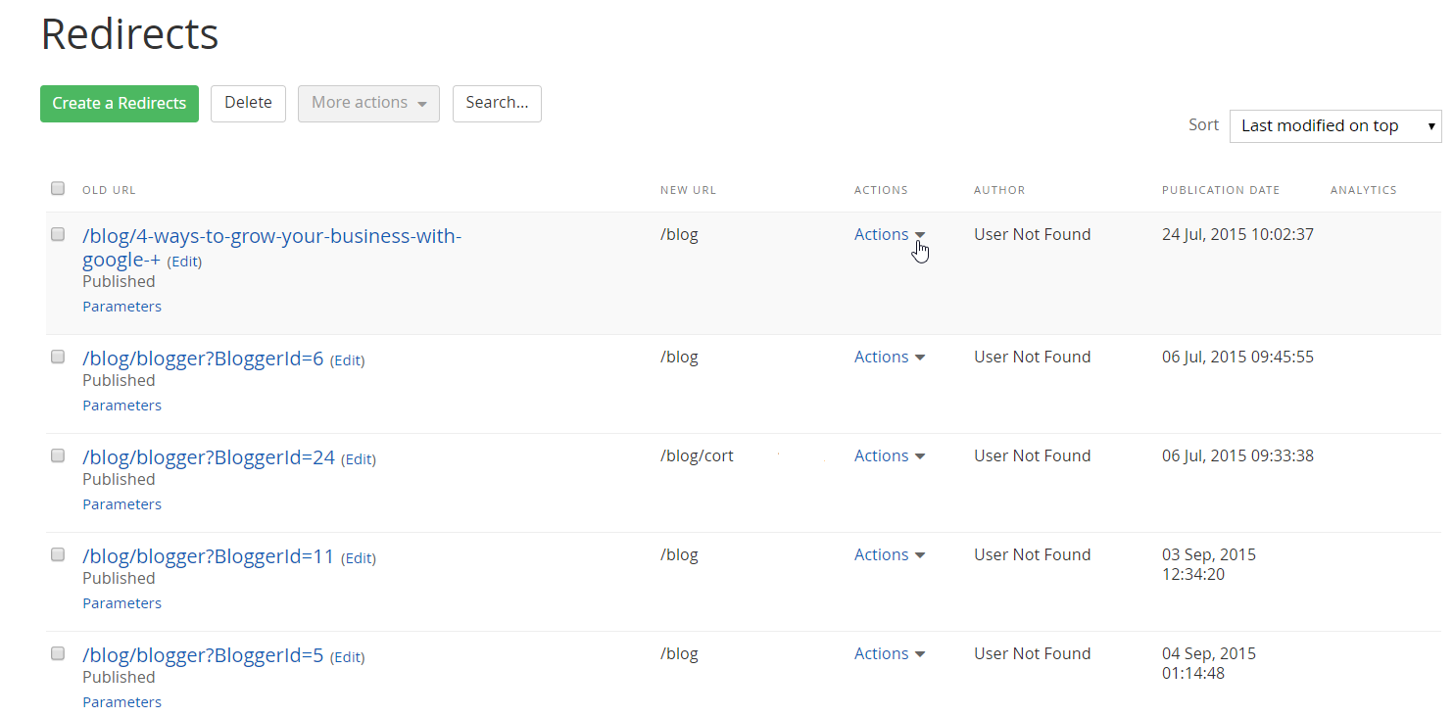The image size is (1454, 717).
Task: Check the BloggerId=24 row checkbox
Action: [x=58, y=455]
